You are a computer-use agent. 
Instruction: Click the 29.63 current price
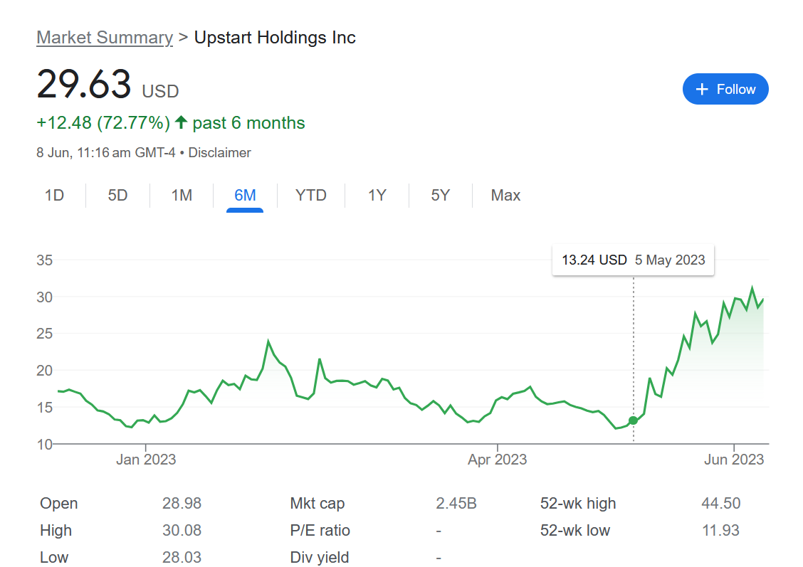(84, 85)
